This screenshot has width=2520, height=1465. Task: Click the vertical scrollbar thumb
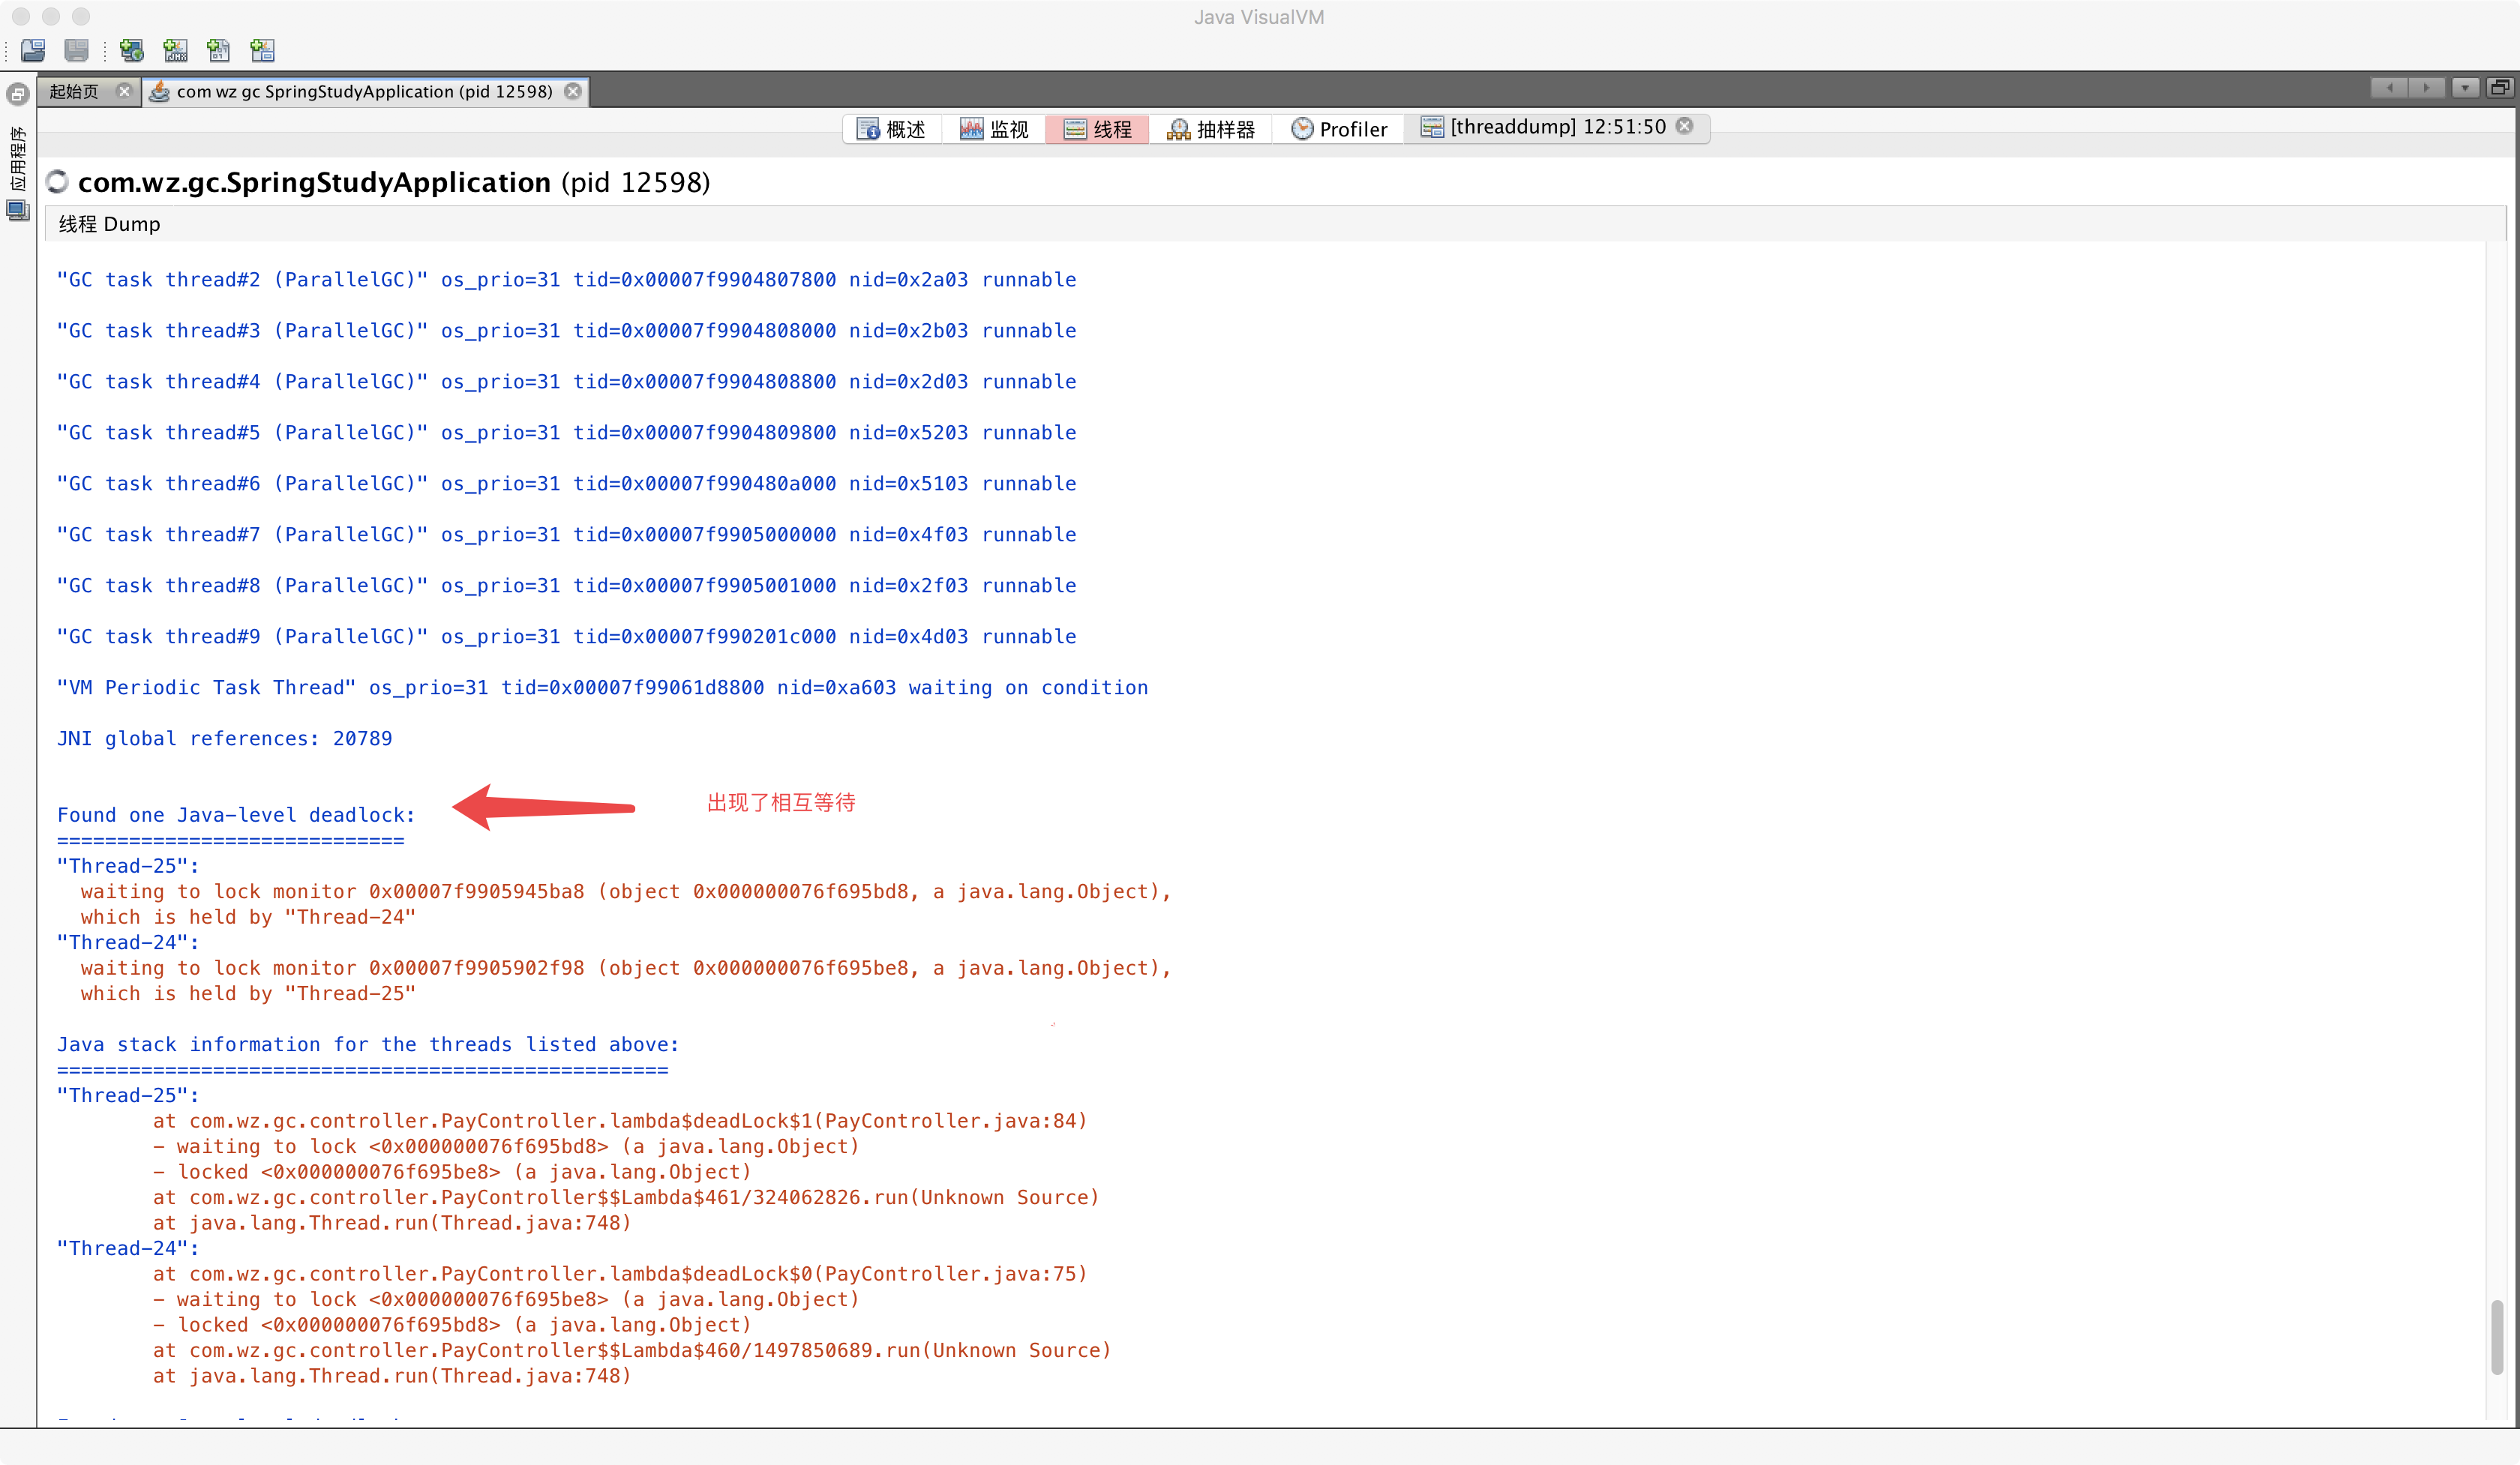[2497, 1336]
